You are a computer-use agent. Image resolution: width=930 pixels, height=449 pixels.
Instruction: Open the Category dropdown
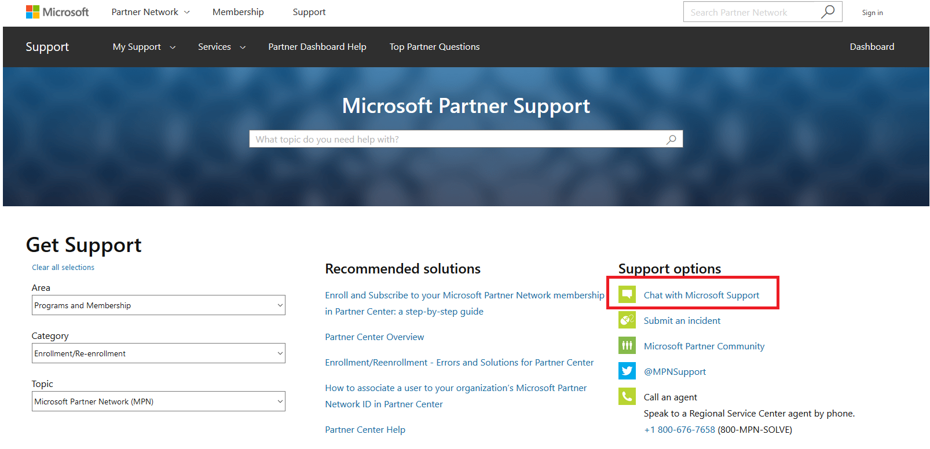[x=159, y=353]
